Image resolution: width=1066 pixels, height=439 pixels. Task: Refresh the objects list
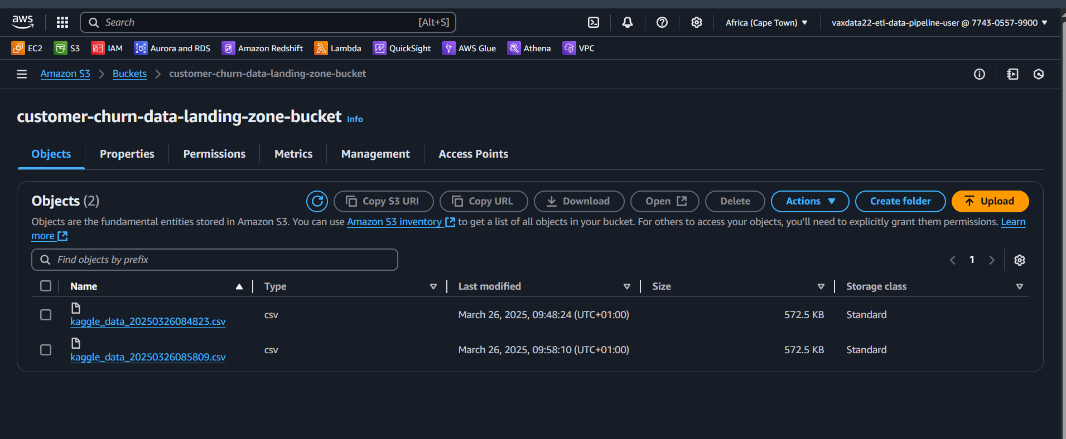pos(317,201)
